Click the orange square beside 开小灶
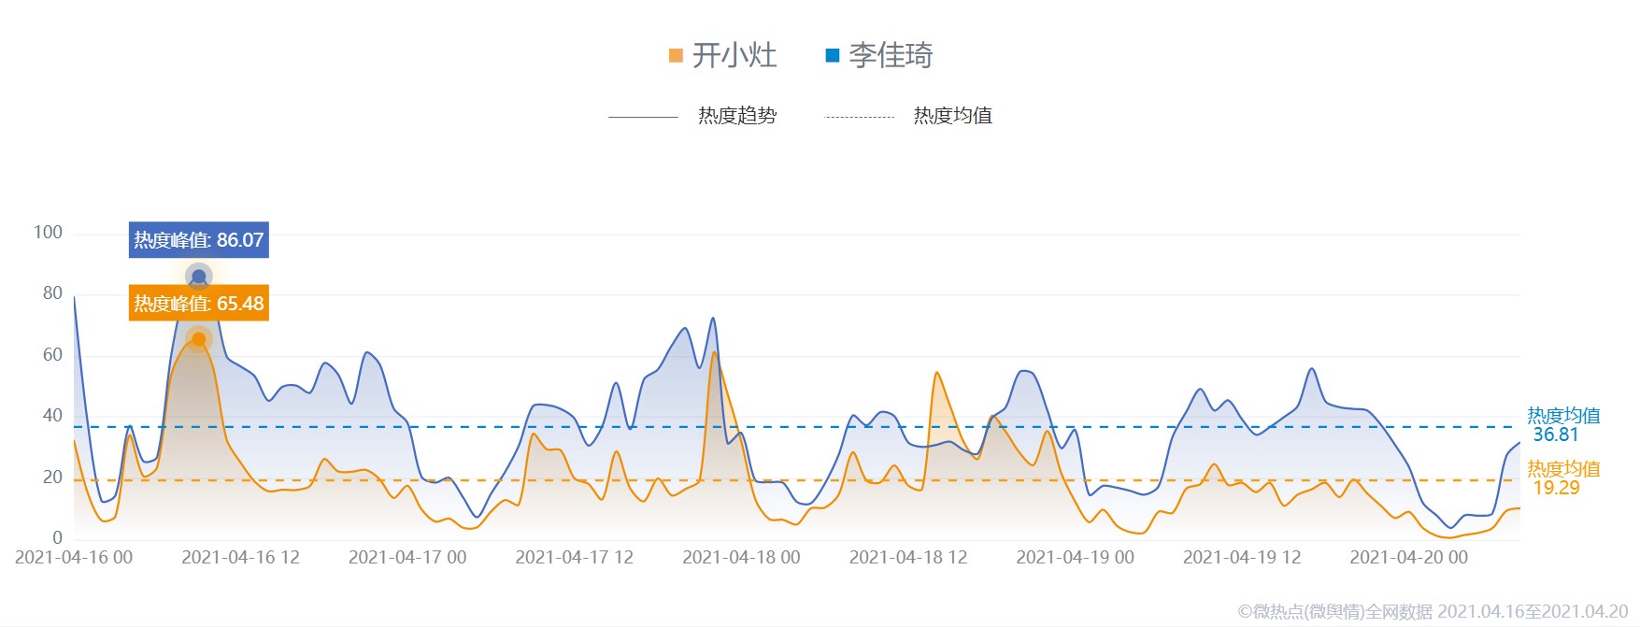This screenshot has width=1640, height=627. click(x=676, y=56)
